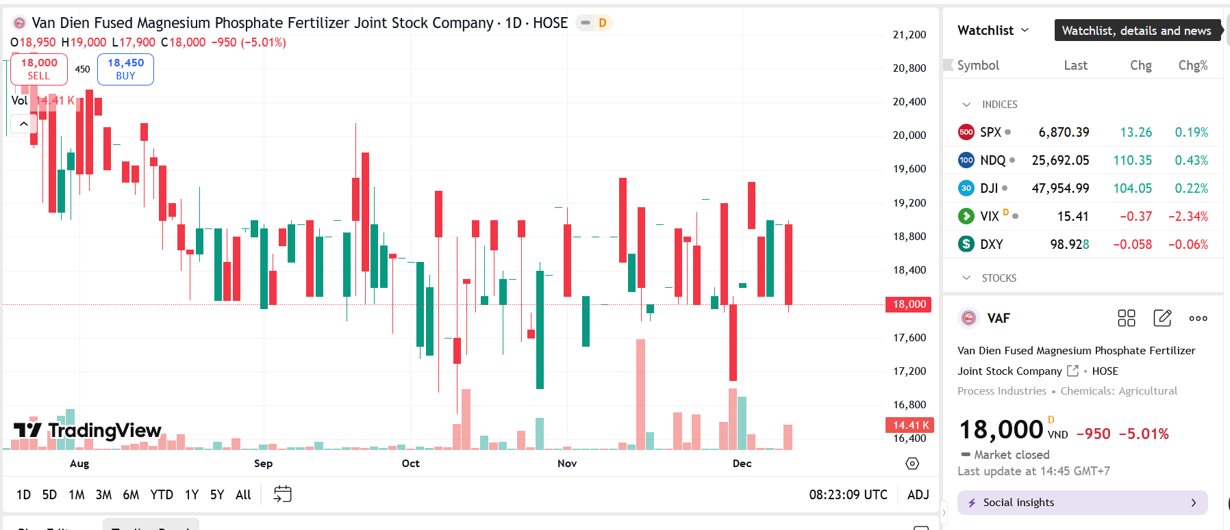1230x530 pixels.
Task: Expand the STOCKS section
Action: [x=966, y=278]
